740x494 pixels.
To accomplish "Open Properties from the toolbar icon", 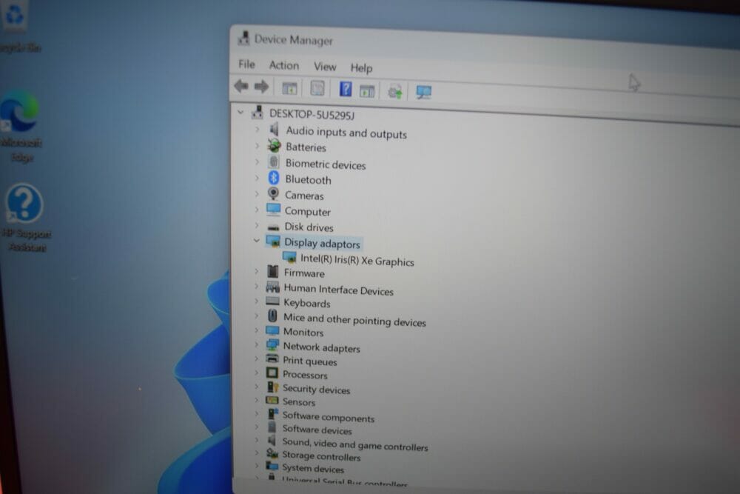I will (x=317, y=88).
